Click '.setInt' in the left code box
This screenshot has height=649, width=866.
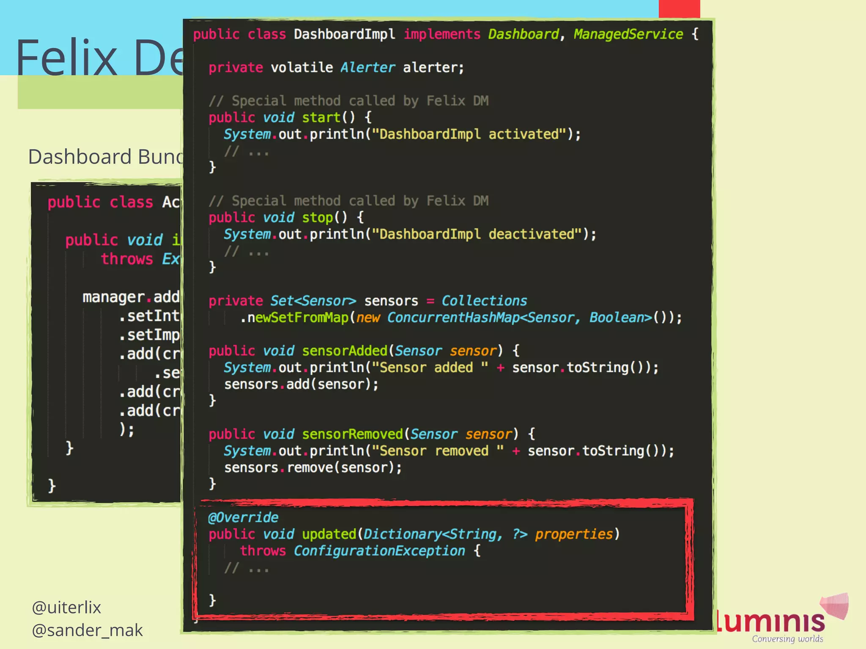150,316
